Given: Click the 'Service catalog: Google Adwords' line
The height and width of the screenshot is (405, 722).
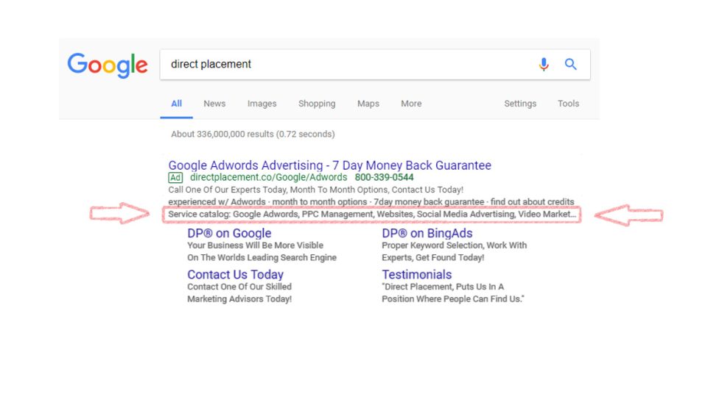Looking at the screenshot, I should pos(372,215).
